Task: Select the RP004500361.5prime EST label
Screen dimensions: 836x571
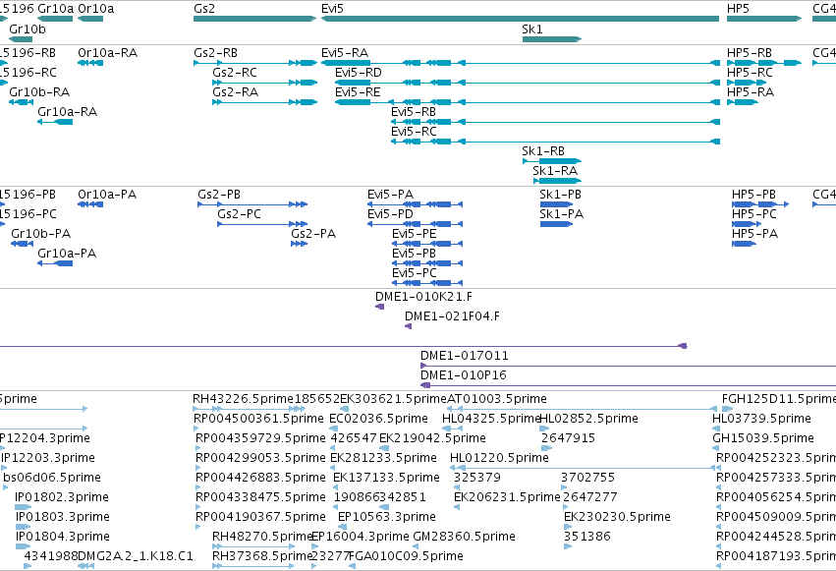Action: coord(258,419)
